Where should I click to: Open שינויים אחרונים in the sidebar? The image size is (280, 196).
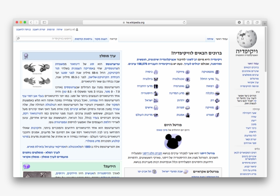pyautogui.click(x=250, y=71)
